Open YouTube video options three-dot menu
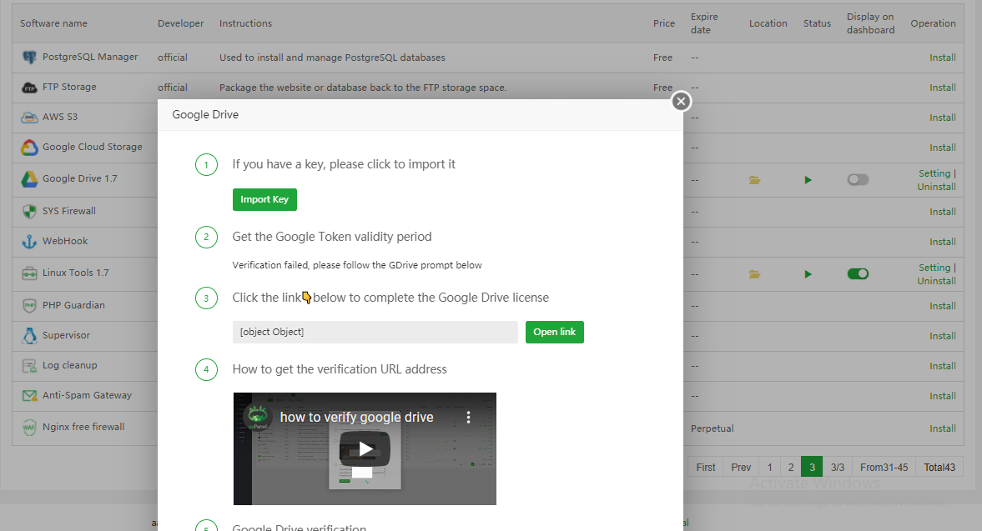Viewport: 982px width, 531px height. [469, 417]
